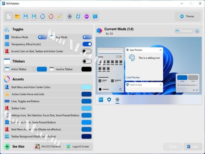The height and width of the screenshot is (154, 205).
Task: Click the Cancel button
Action: click(x=173, y=146)
